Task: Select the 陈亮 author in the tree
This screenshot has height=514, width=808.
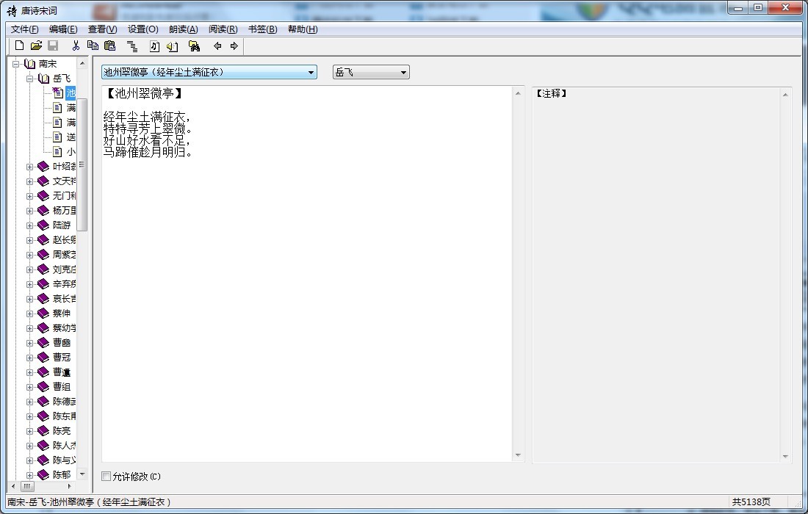Action: pyautogui.click(x=62, y=431)
